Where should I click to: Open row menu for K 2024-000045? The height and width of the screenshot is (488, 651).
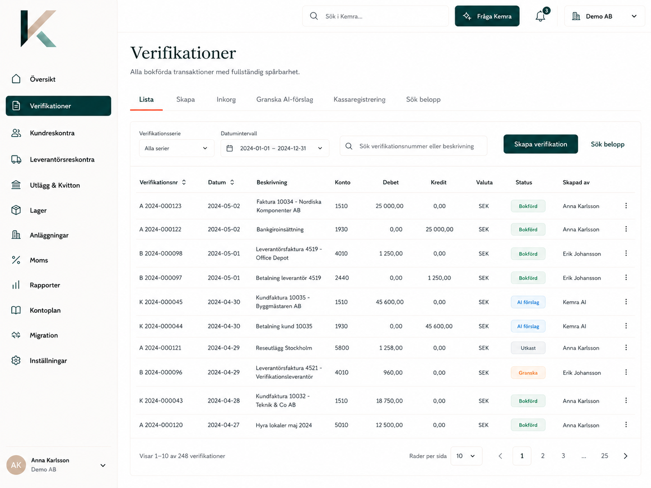[626, 302]
